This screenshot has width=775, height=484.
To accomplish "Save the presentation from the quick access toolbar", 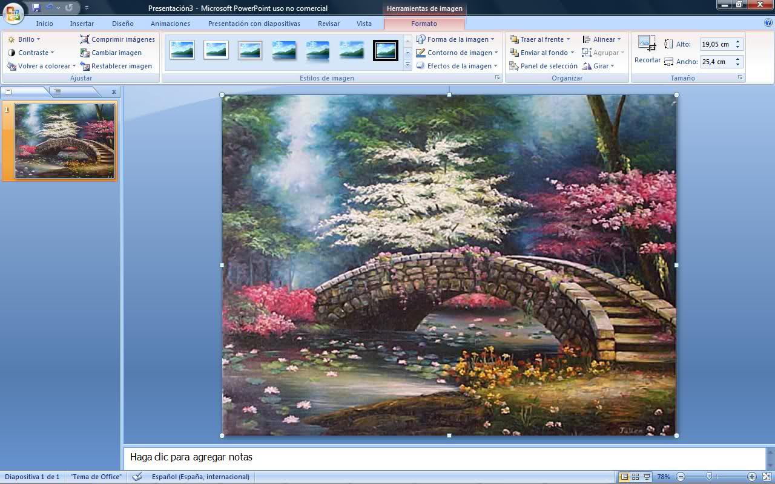I will pyautogui.click(x=36, y=8).
